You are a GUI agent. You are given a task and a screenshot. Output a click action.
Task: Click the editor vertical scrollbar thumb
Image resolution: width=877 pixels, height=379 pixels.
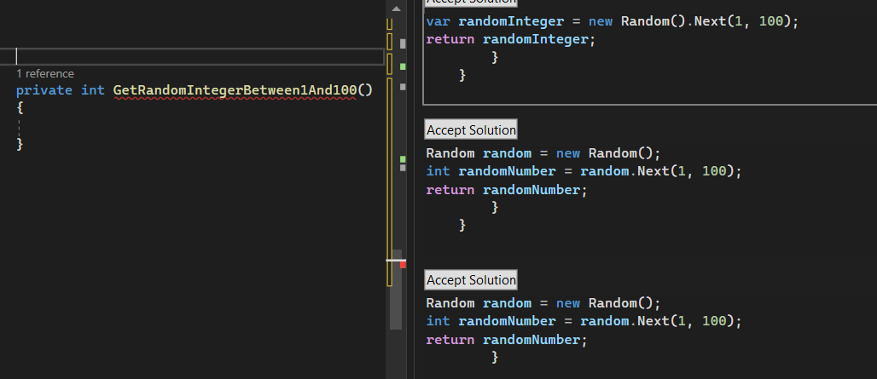pyautogui.click(x=396, y=289)
